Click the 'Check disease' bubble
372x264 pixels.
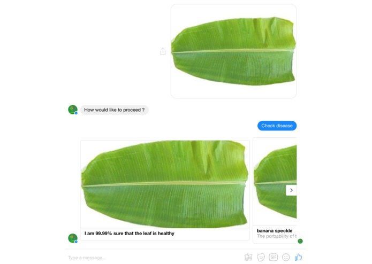tap(277, 126)
